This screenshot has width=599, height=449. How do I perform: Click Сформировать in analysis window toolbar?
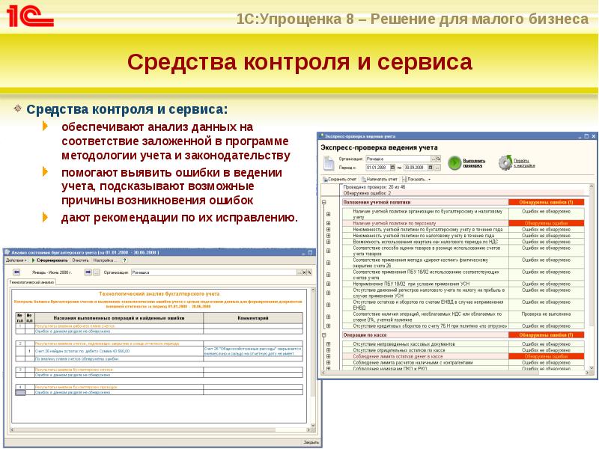pos(49,260)
